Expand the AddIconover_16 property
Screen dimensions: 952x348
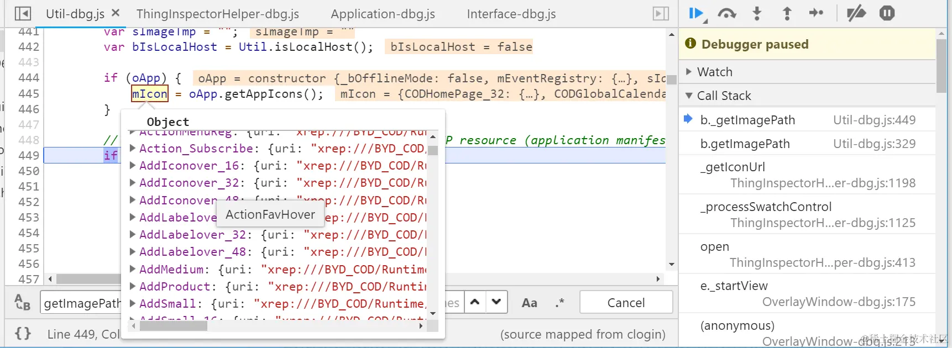click(133, 165)
